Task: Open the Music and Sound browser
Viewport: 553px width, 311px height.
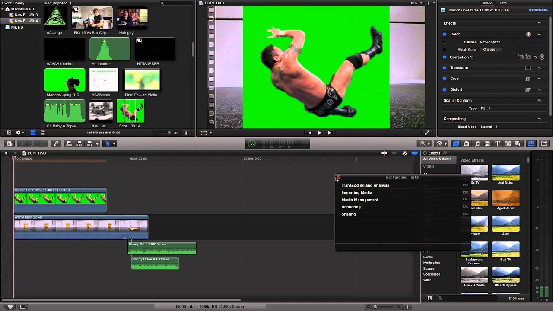Action: point(477,143)
